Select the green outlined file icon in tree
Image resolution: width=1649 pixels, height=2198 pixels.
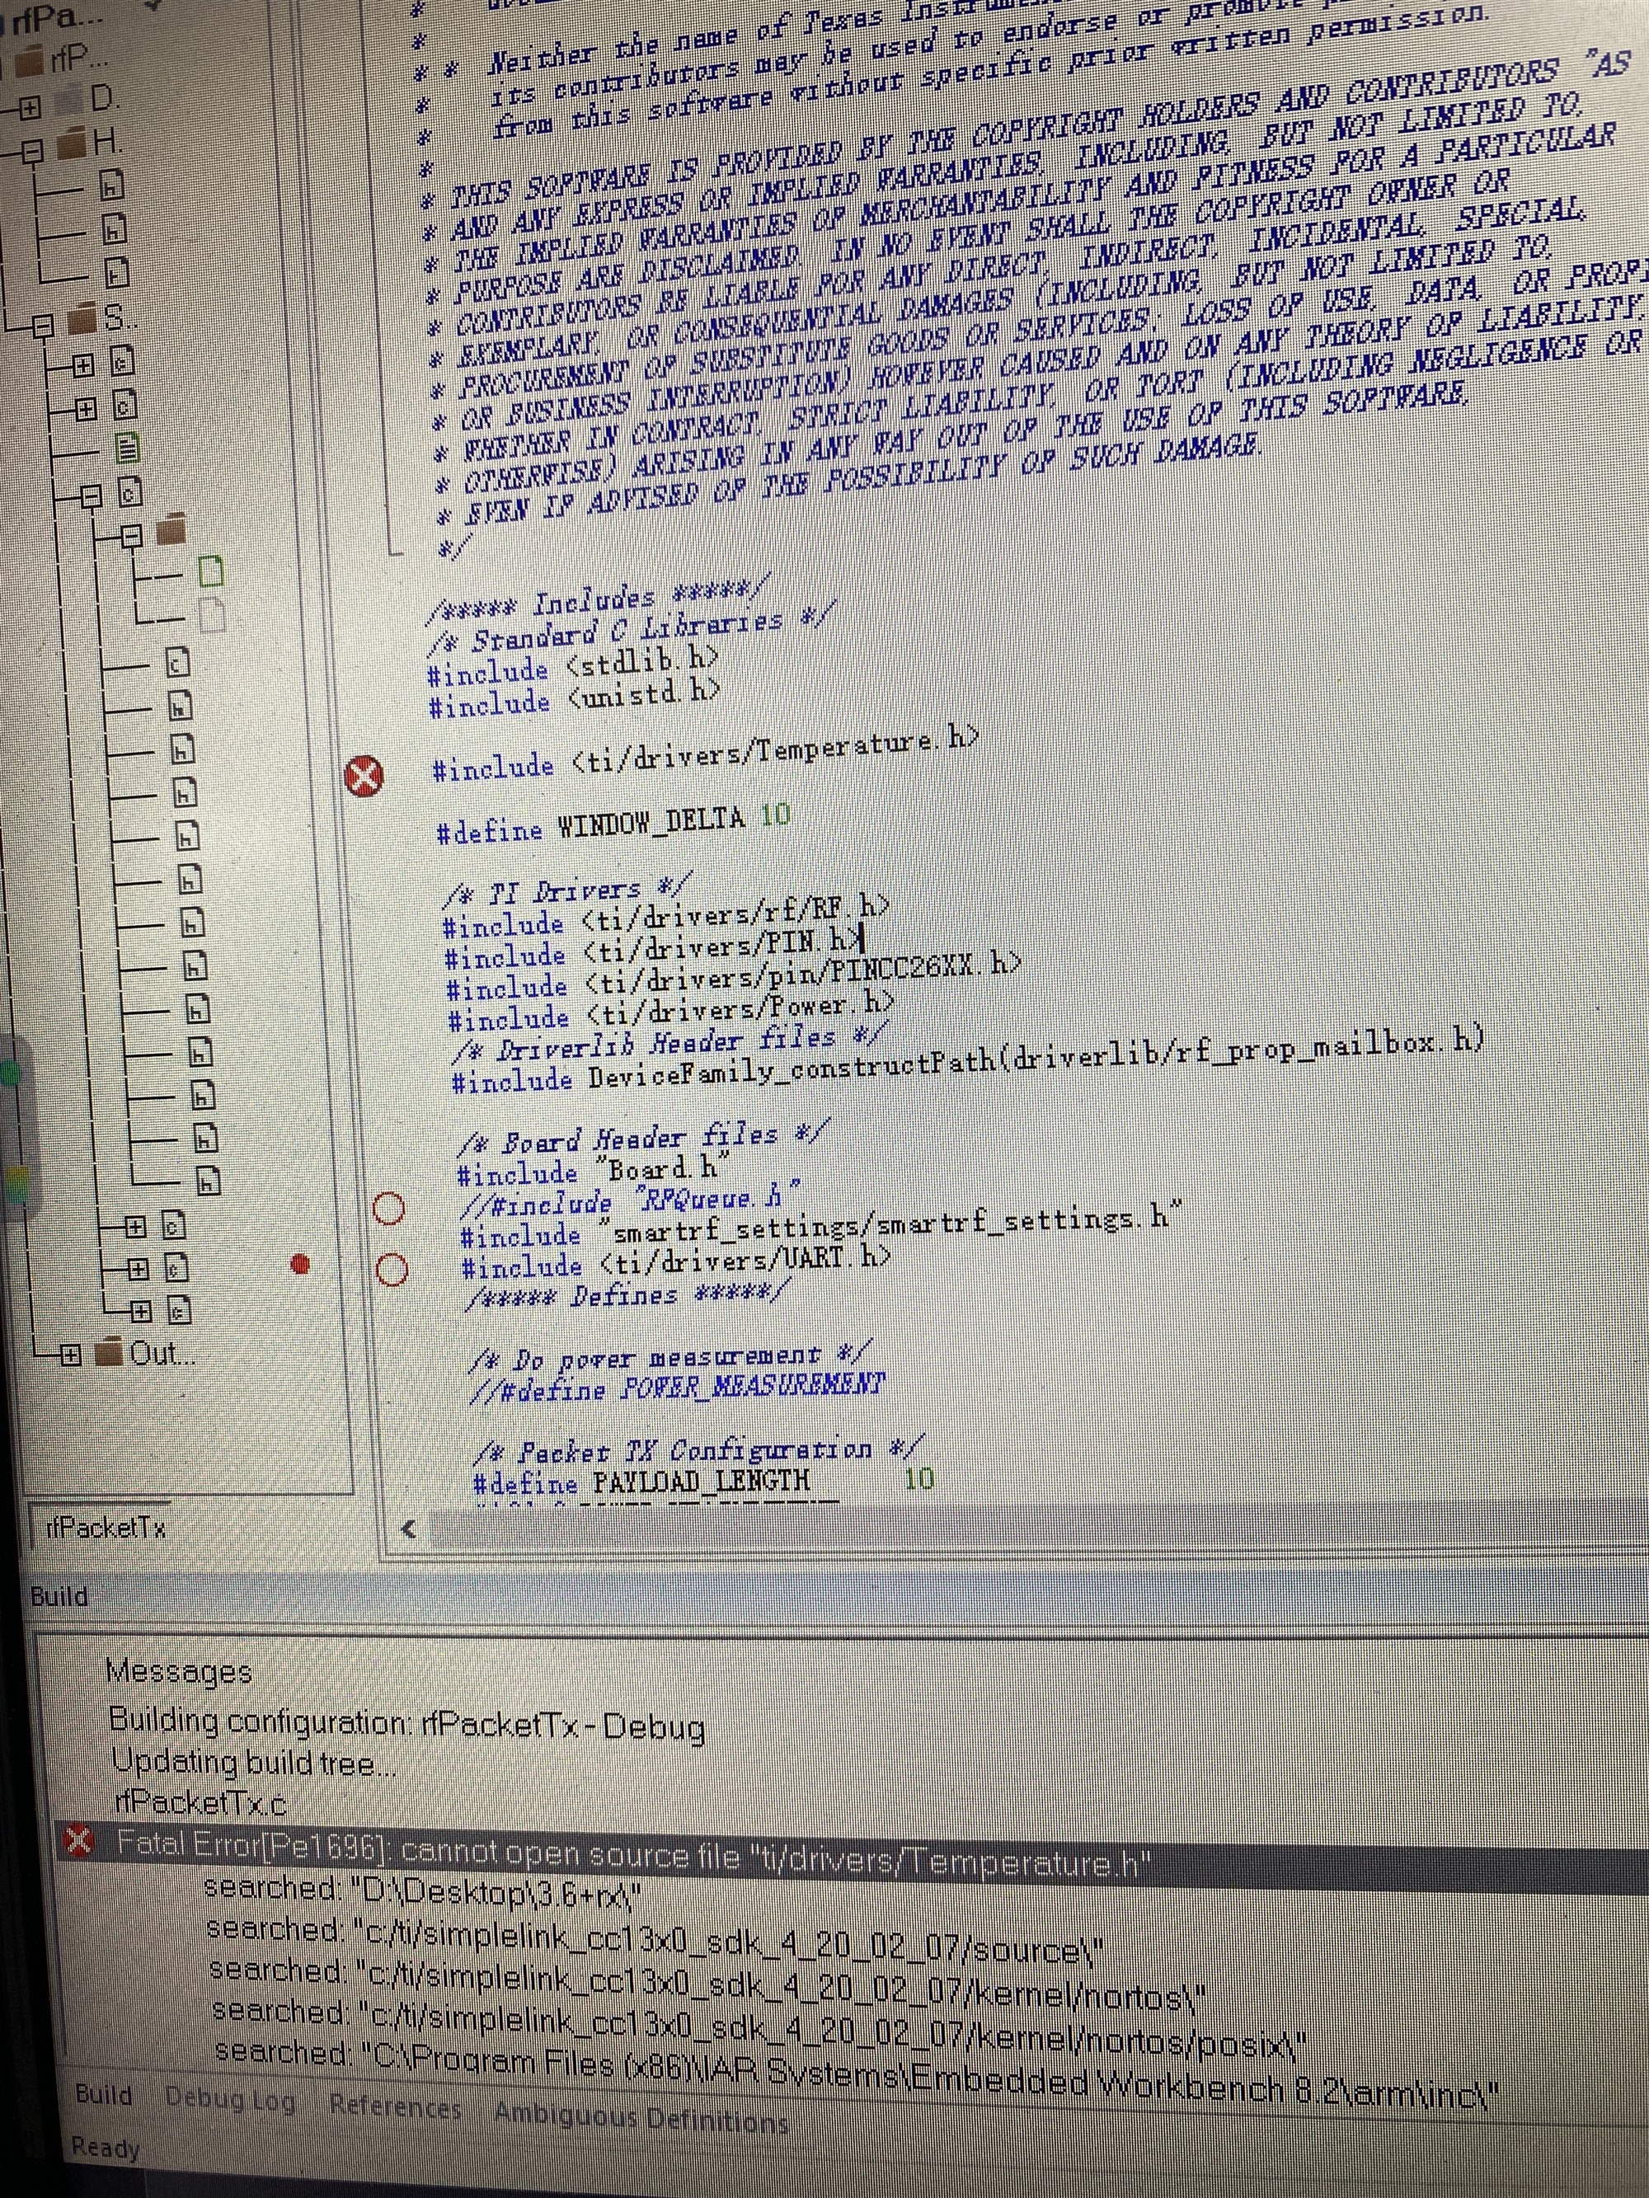pos(211,571)
